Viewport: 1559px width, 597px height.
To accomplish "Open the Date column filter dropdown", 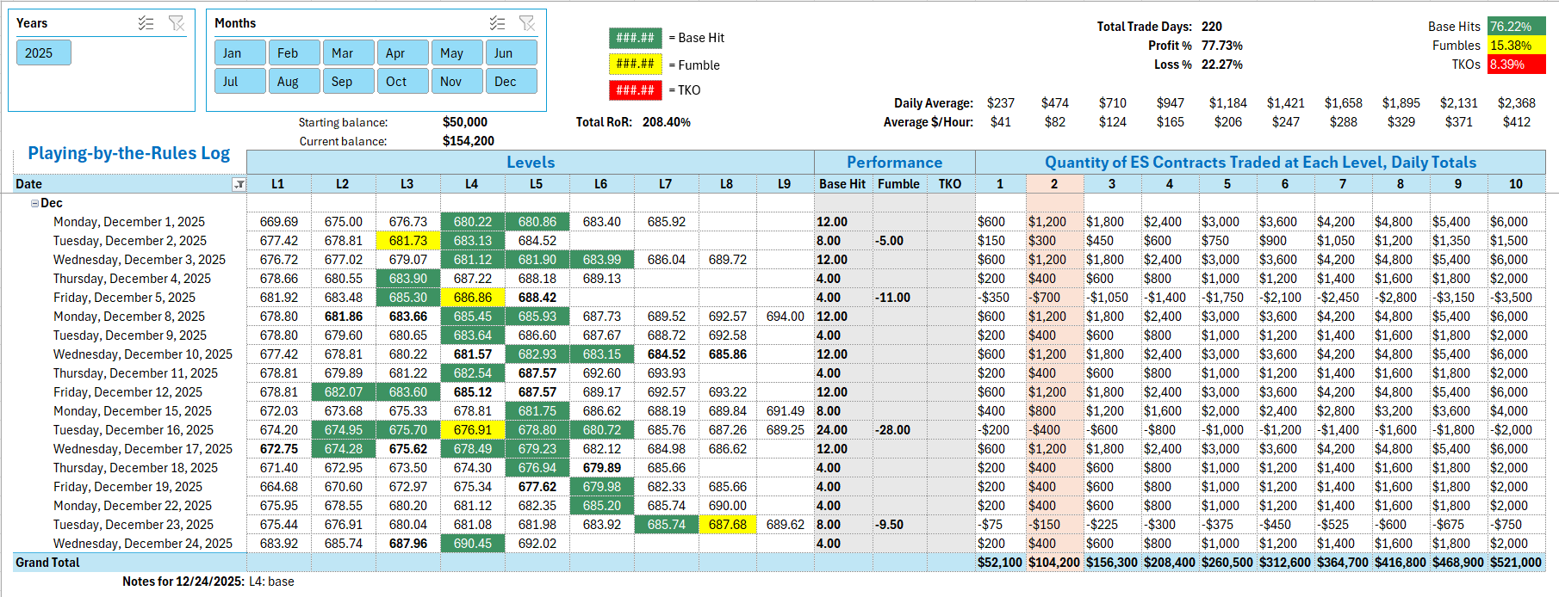I will click(239, 184).
